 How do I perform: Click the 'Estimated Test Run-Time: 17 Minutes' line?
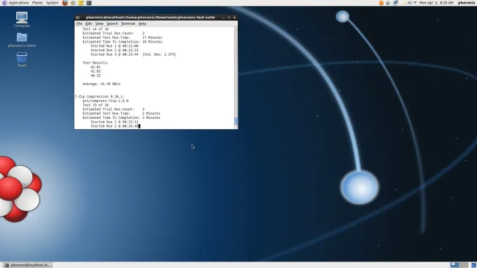click(123, 37)
